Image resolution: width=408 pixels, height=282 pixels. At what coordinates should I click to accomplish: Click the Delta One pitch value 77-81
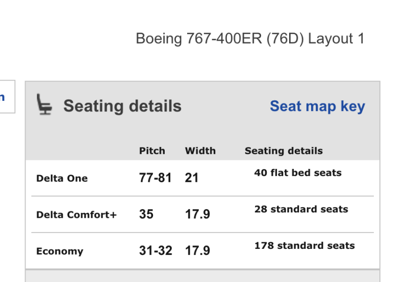155,178
